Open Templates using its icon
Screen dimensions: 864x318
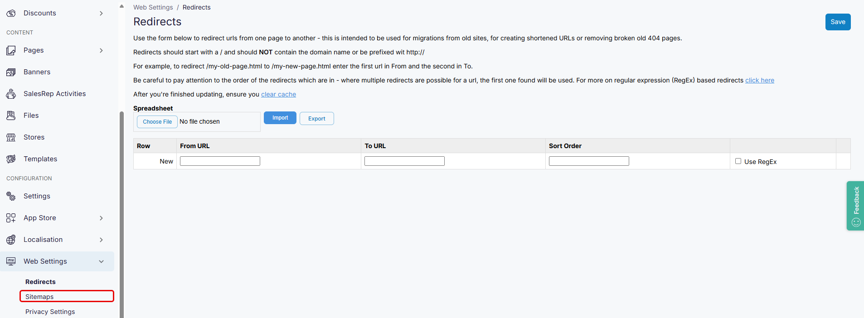coord(11,159)
